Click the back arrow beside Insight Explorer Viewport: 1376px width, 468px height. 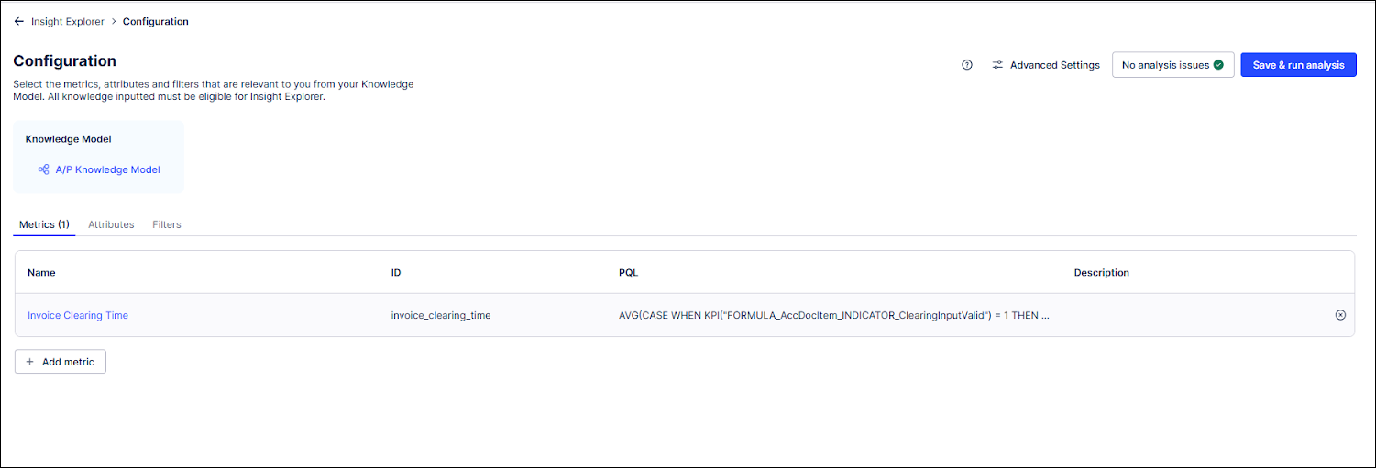pos(18,21)
